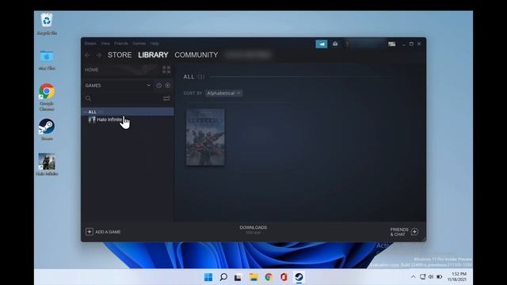Open the Help menu

tap(154, 44)
